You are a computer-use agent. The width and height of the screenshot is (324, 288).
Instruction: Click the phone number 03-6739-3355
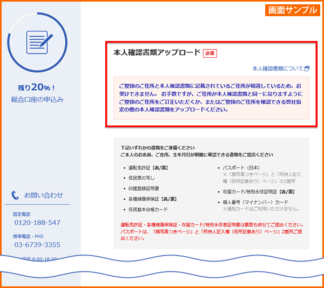[x=37, y=245]
